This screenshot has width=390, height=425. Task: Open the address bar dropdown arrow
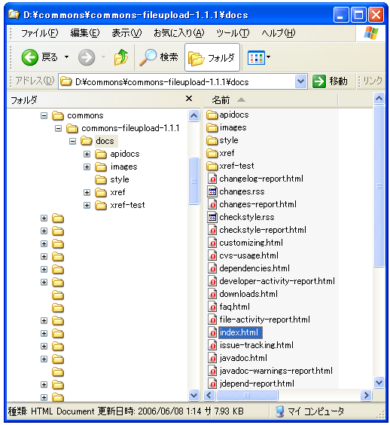[x=300, y=81]
